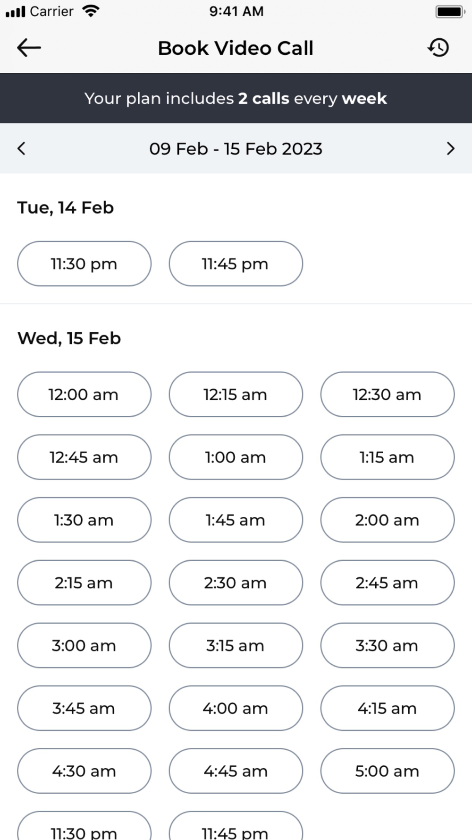Tap the back arrow icon
This screenshot has height=840, width=472.
[29, 48]
